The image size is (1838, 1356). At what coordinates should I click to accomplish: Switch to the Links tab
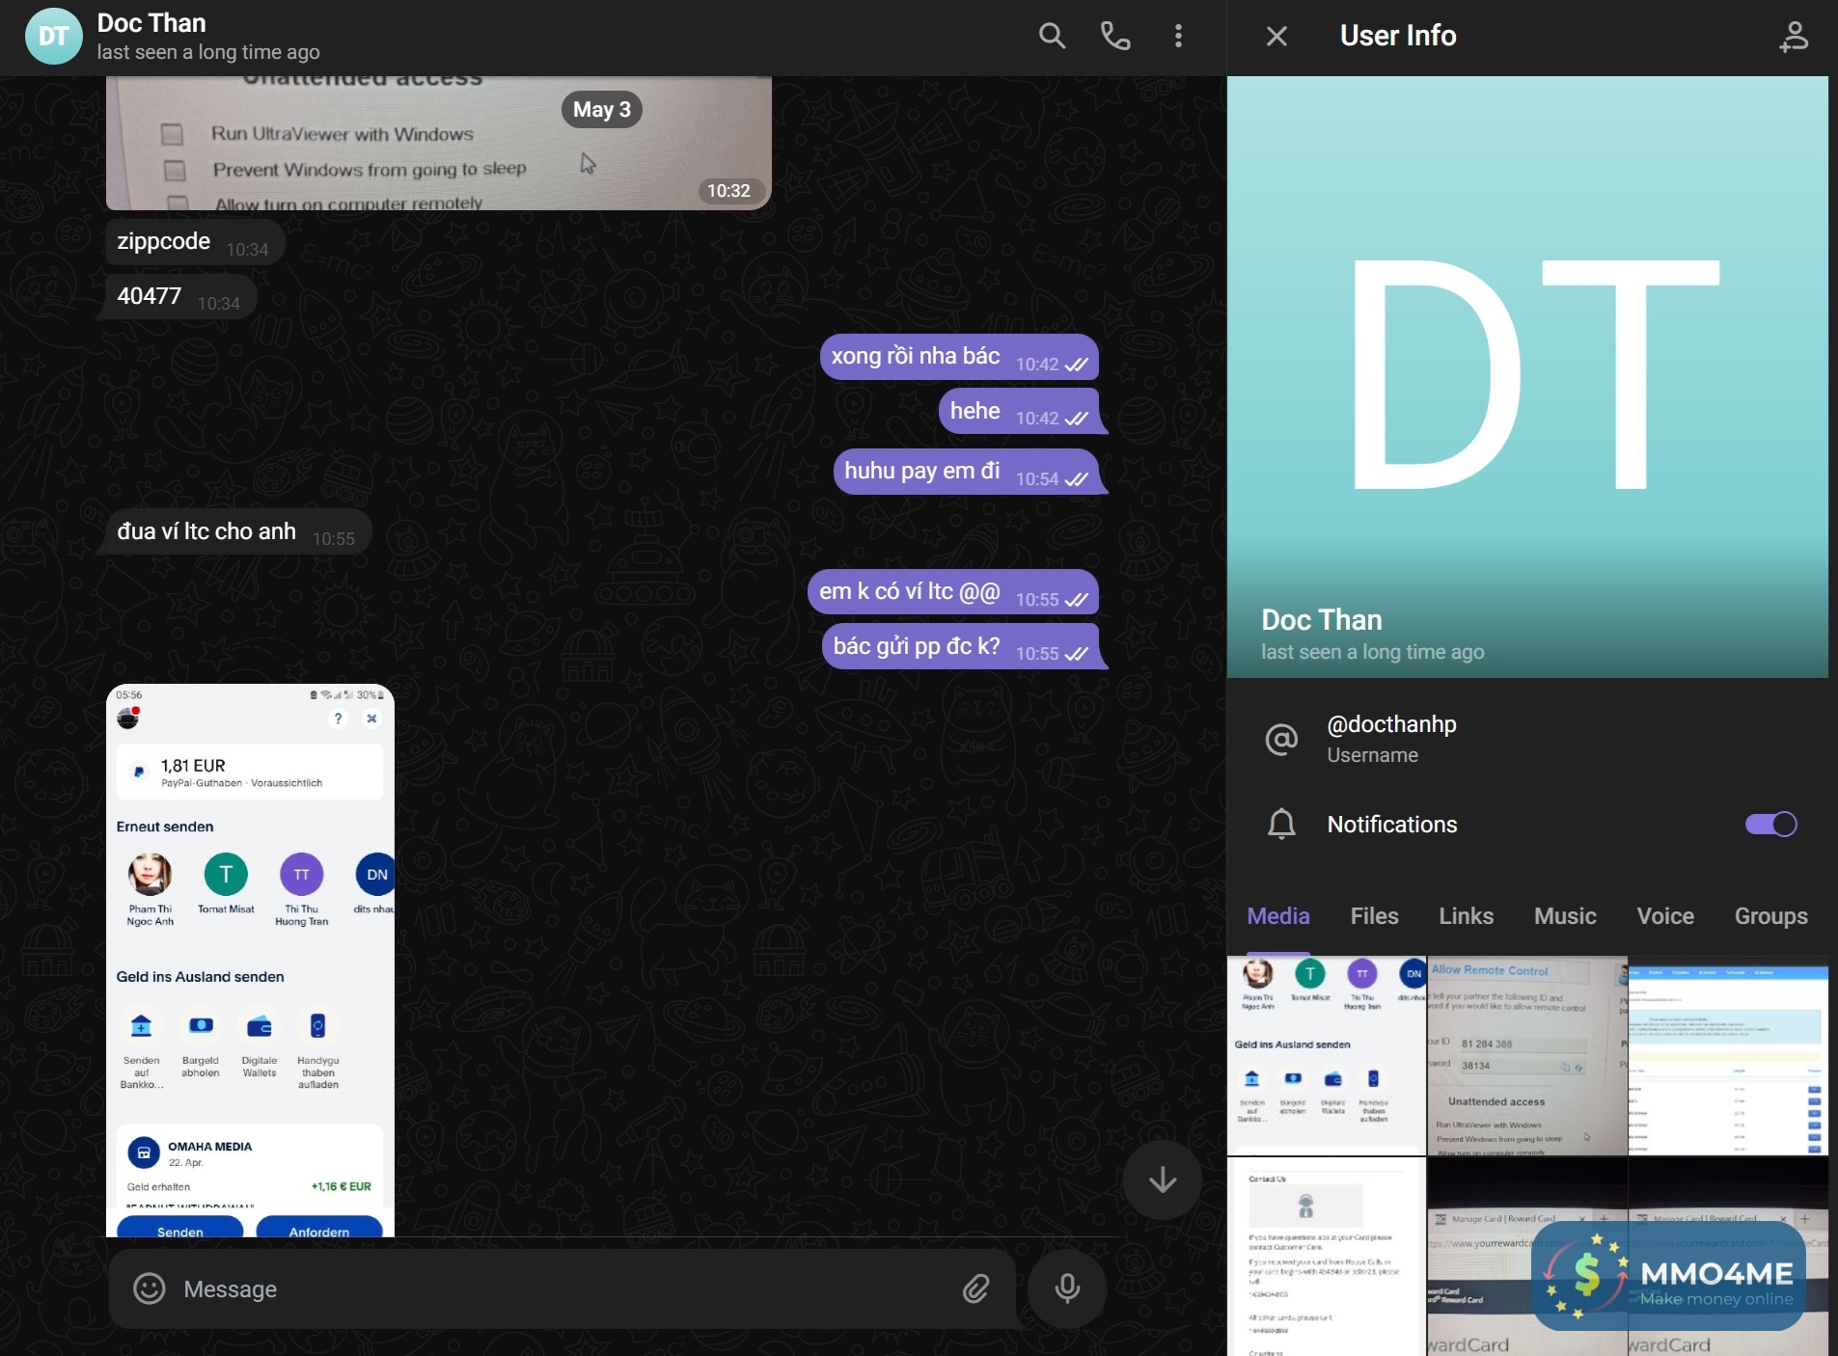pos(1466,916)
